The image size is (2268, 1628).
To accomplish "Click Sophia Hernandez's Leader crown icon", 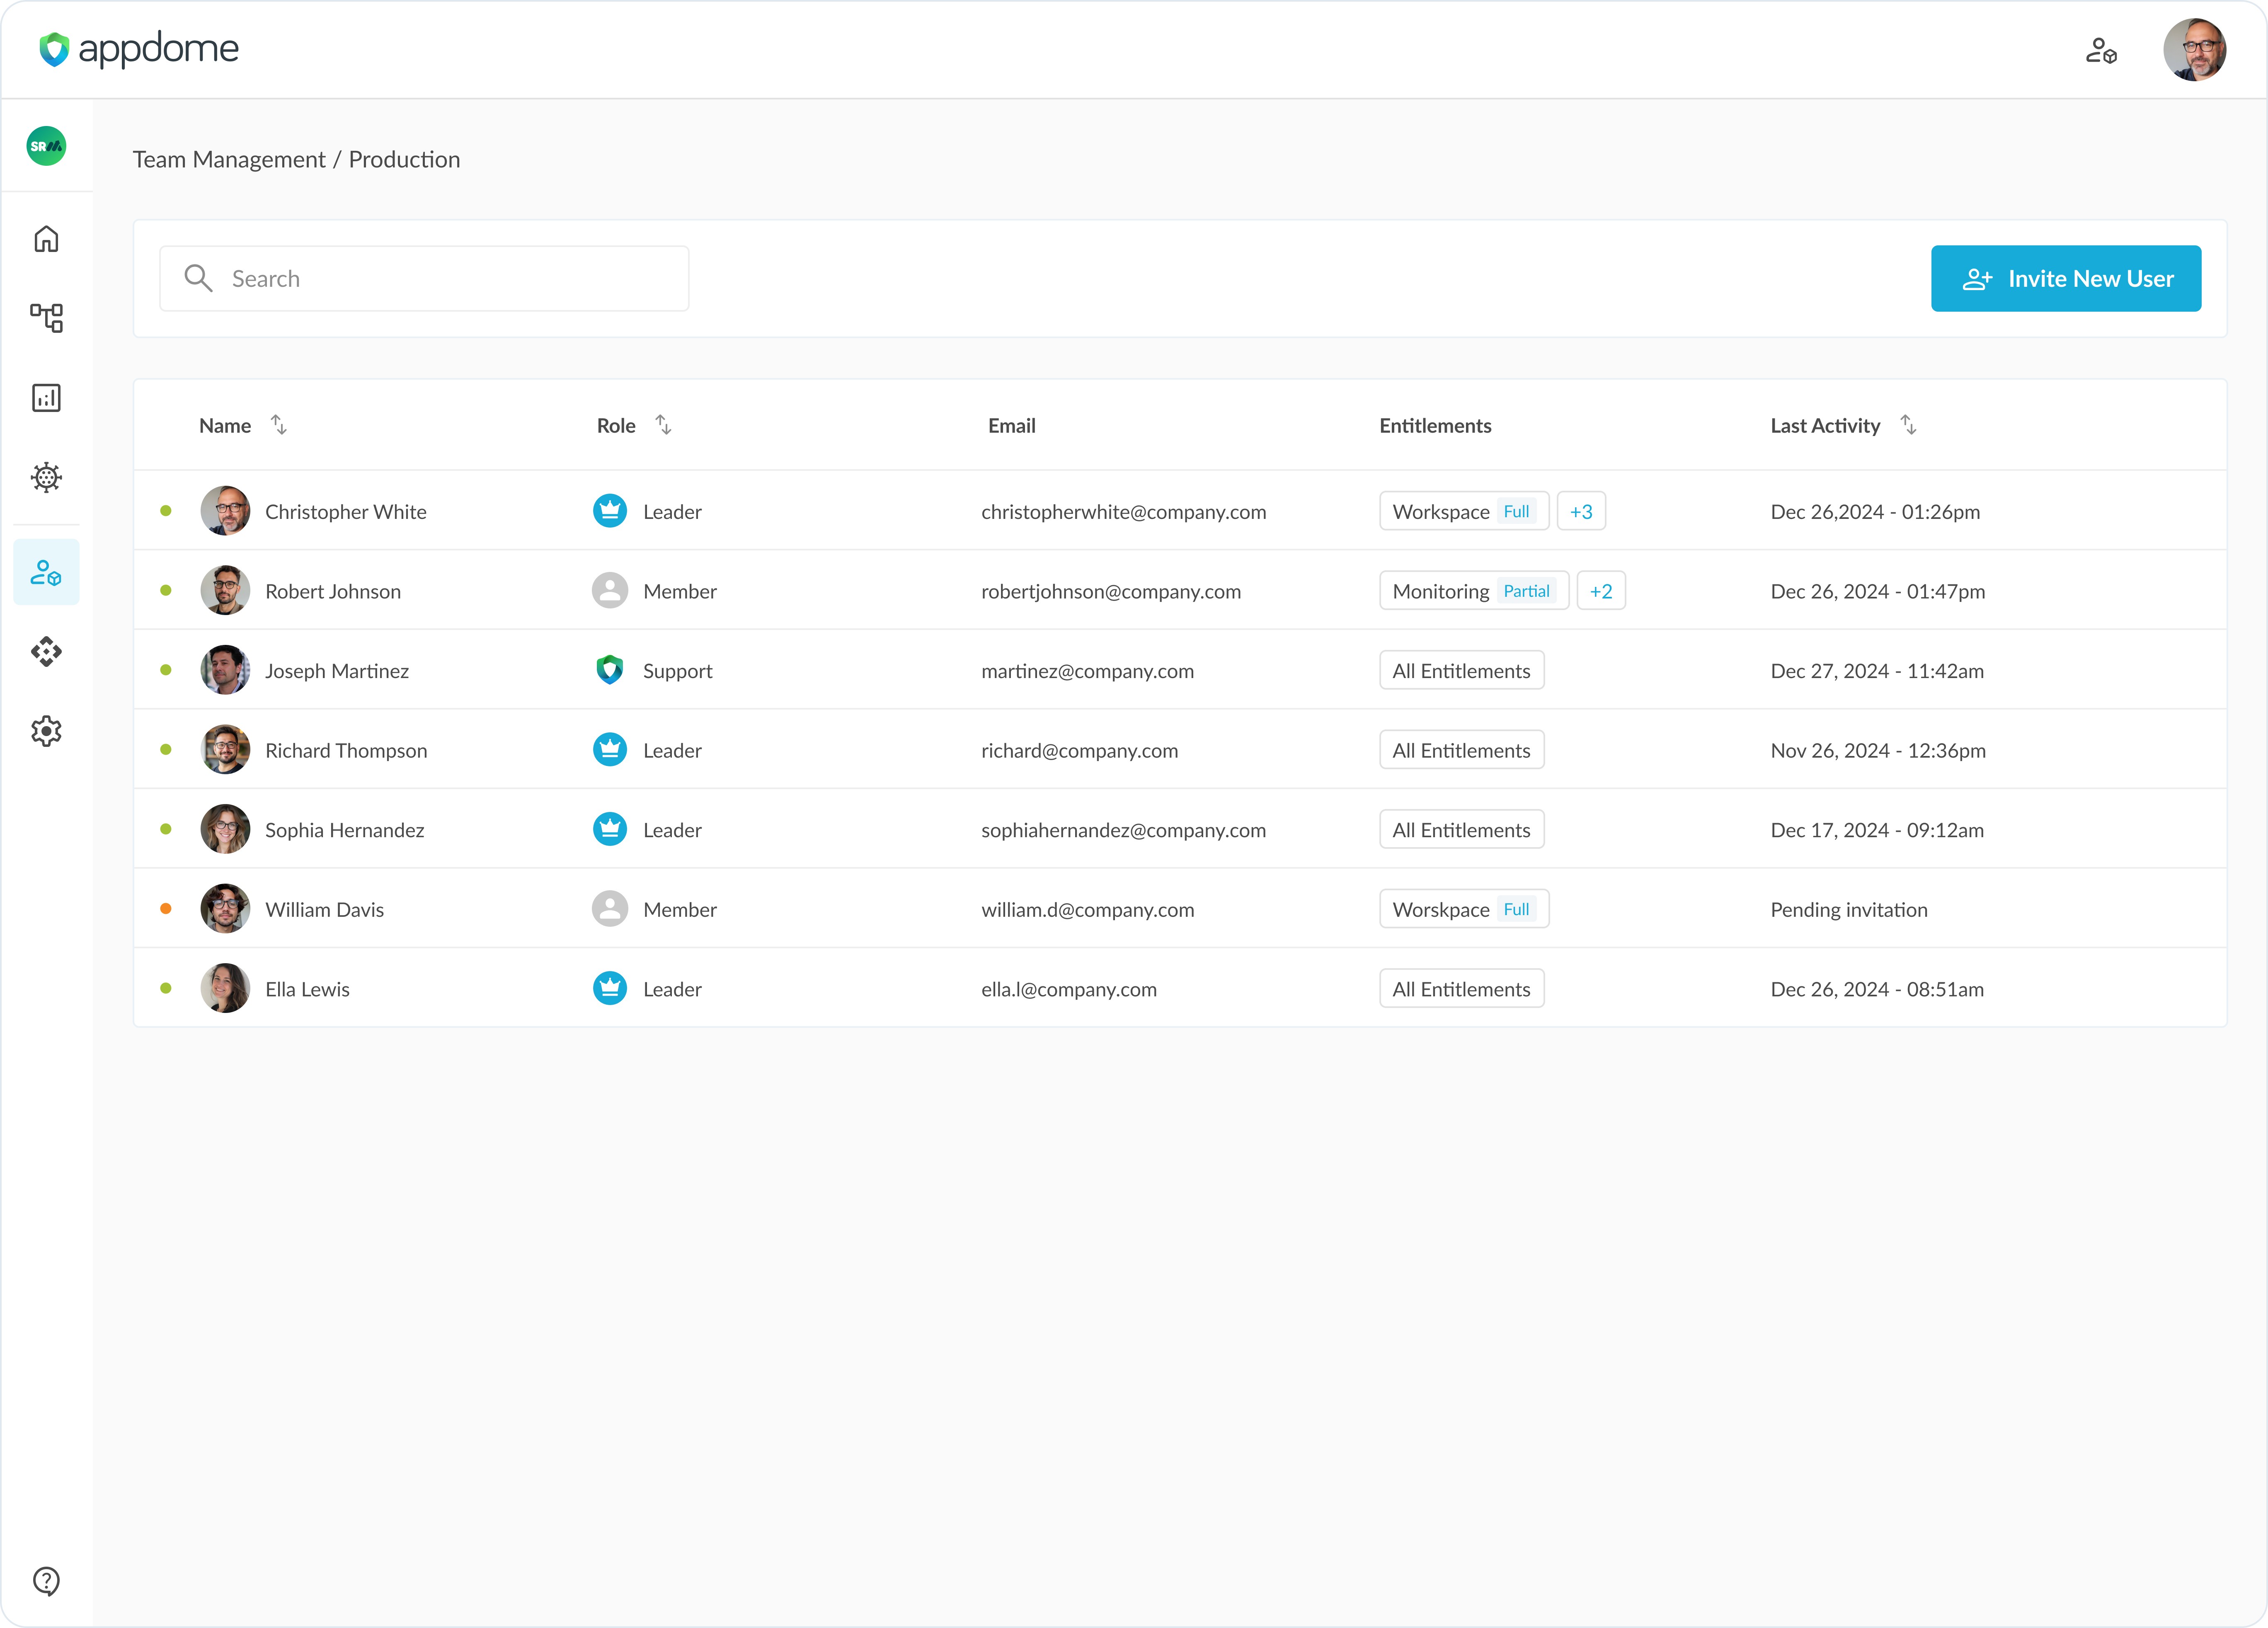I will 610,829.
